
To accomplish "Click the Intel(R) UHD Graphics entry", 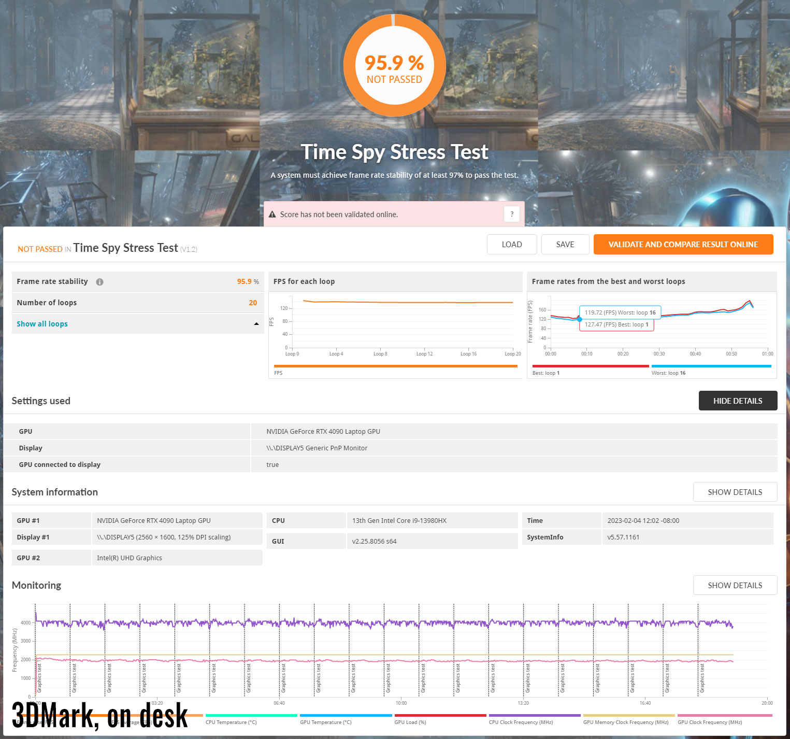I will pyautogui.click(x=130, y=558).
